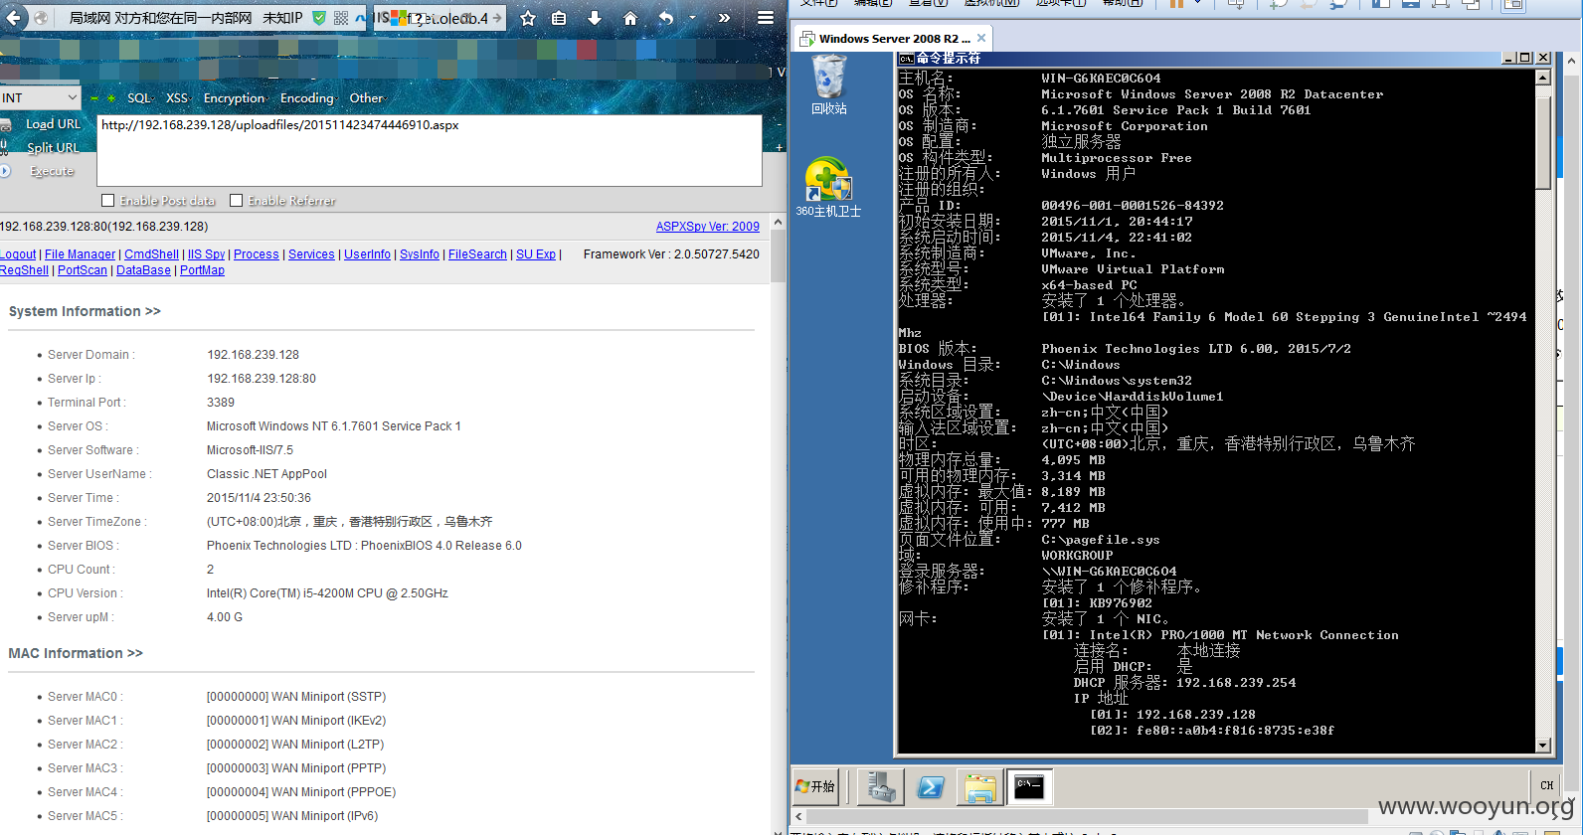Close the Windows Server 2008 R2 VM tab
1583x835 pixels.
(981, 38)
